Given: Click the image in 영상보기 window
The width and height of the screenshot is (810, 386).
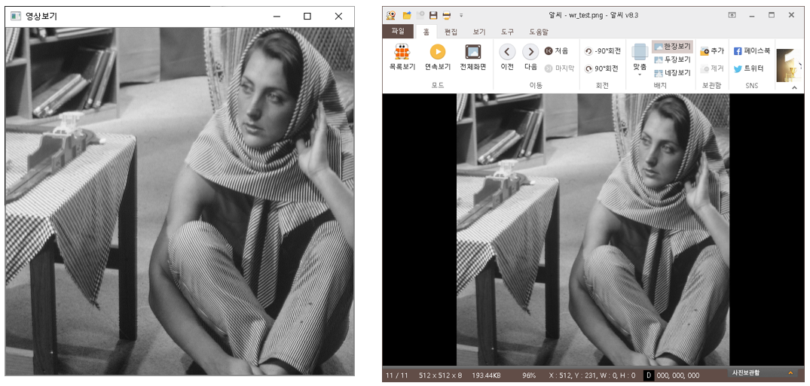Looking at the screenshot, I should coord(180,201).
